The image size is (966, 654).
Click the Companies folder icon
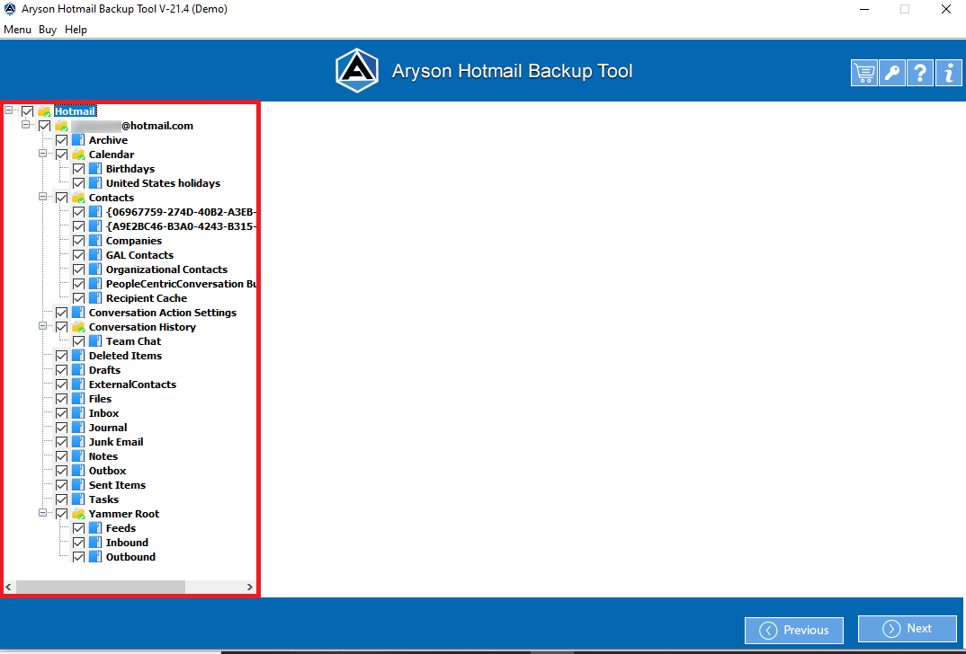[95, 241]
